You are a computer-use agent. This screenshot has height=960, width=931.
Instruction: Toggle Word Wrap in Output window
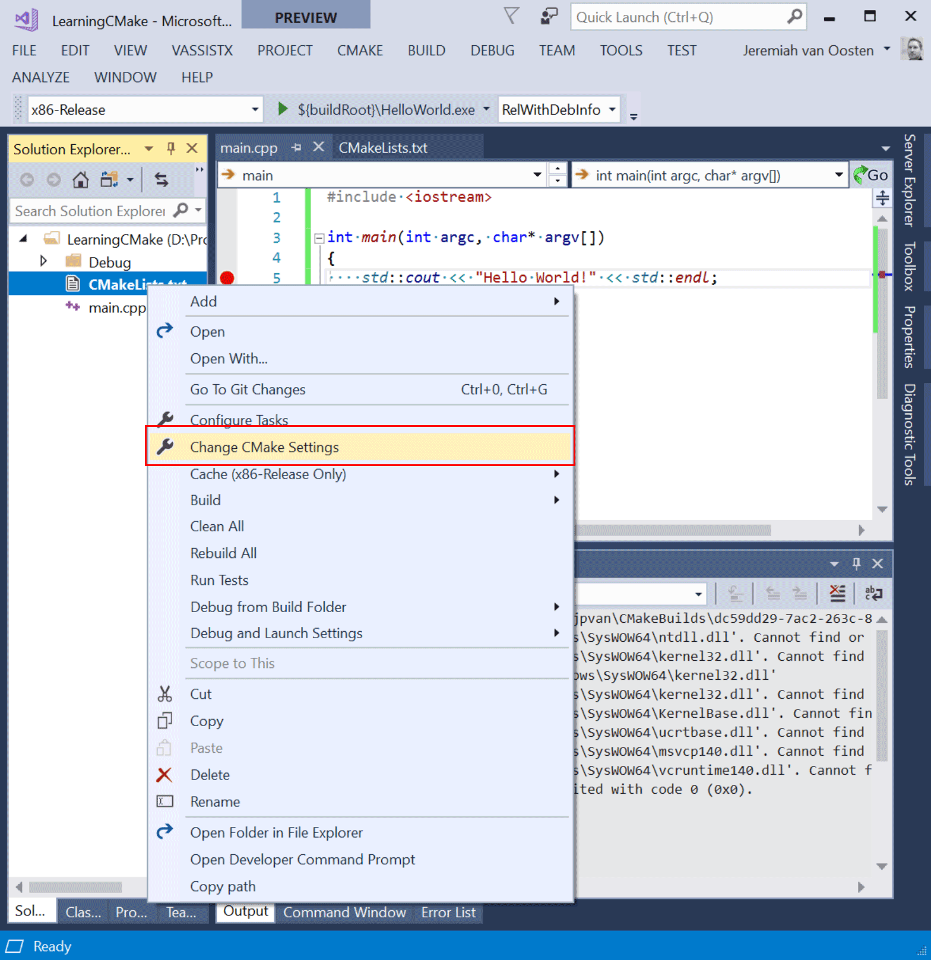[873, 593]
